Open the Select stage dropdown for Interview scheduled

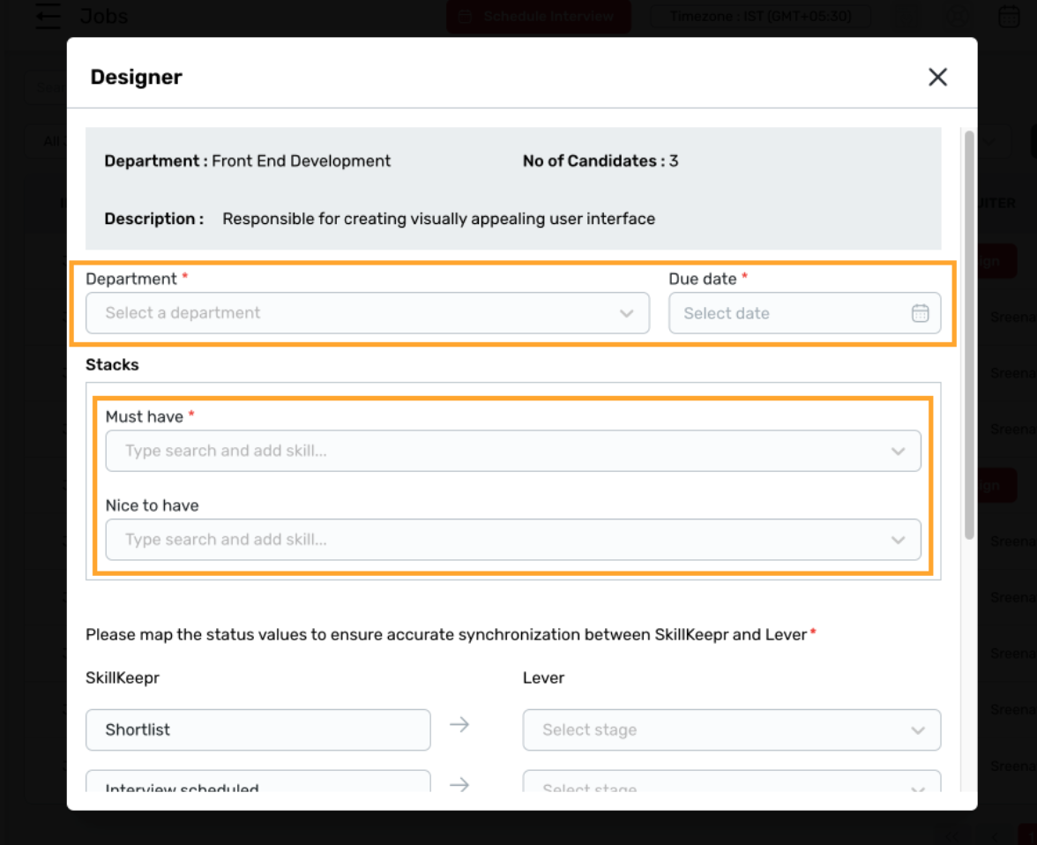pos(731,788)
